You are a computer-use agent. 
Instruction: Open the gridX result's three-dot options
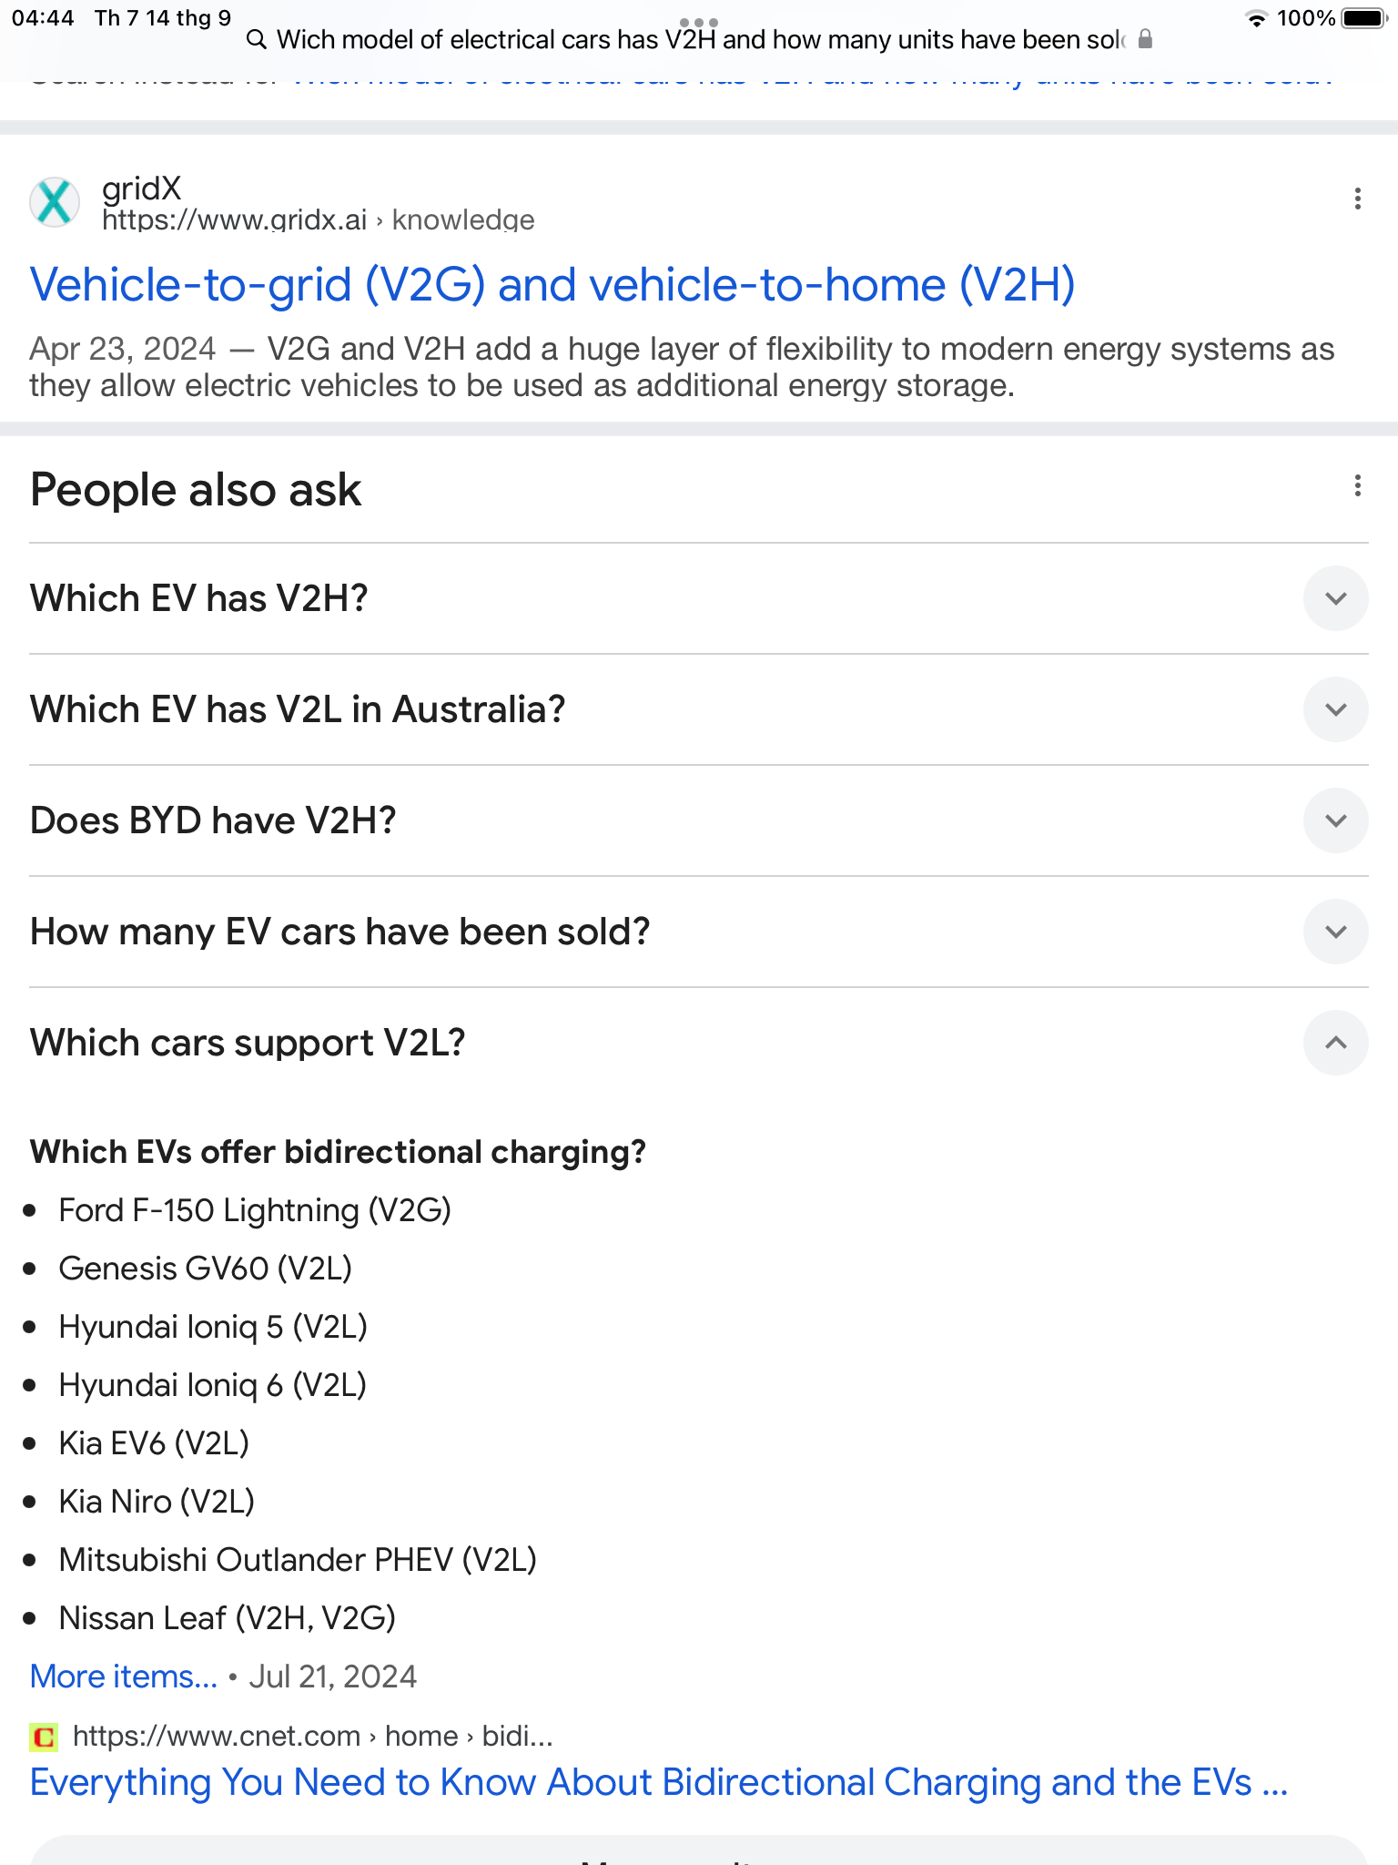point(1357,199)
